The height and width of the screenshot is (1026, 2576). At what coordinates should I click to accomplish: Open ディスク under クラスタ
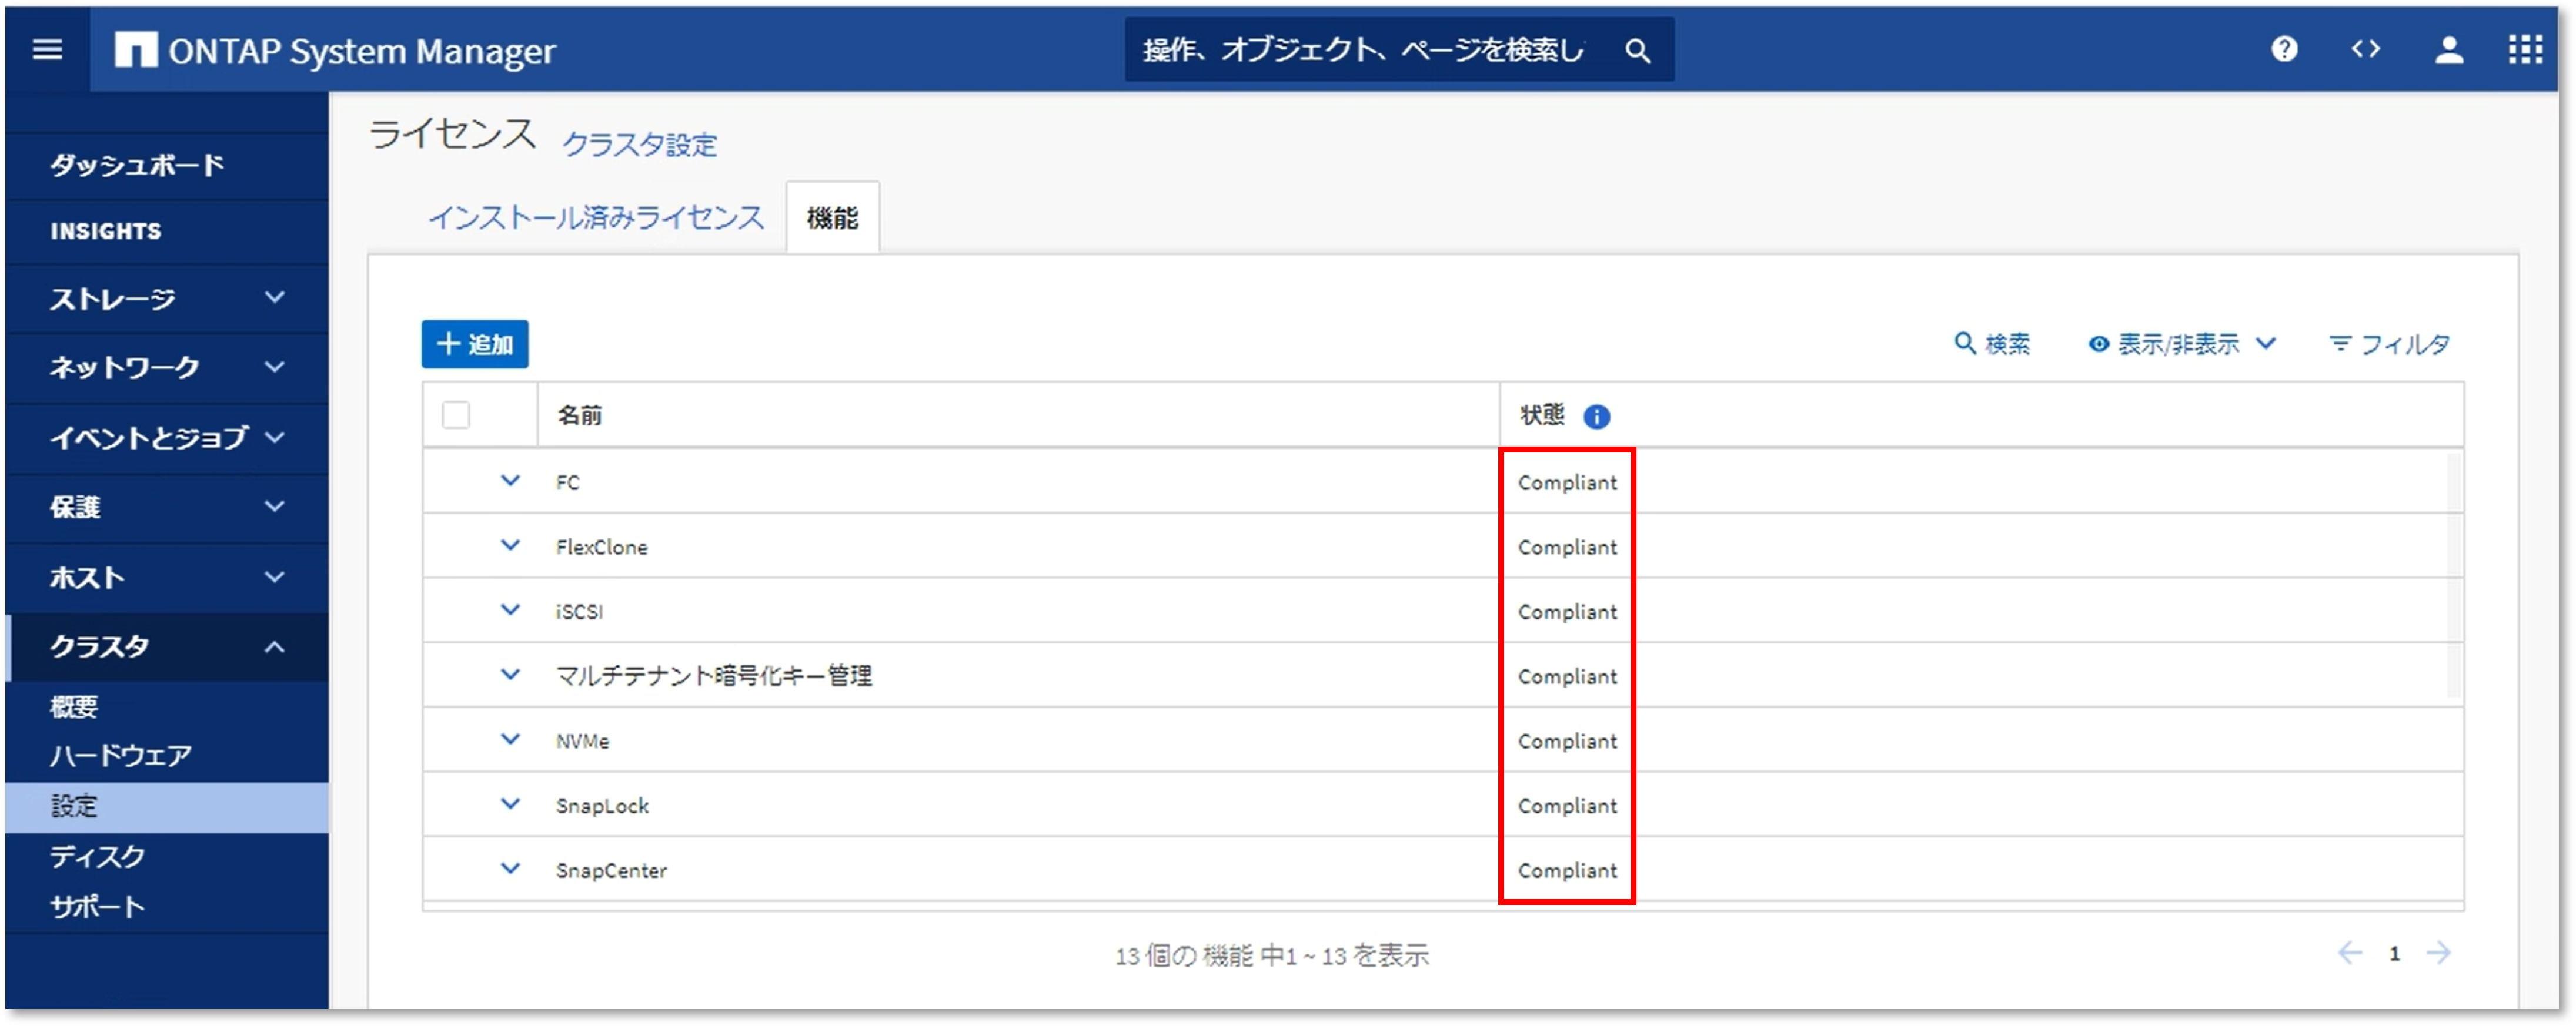[98, 856]
